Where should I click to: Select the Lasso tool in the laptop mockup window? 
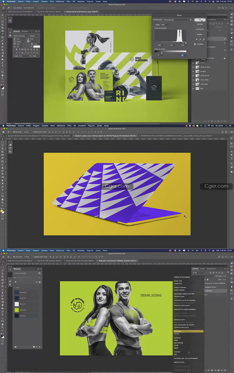[x=2, y=145]
